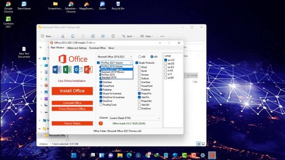
Task: Toggle ProPlus 2021 Volume edition checkbox
Action: [98, 63]
